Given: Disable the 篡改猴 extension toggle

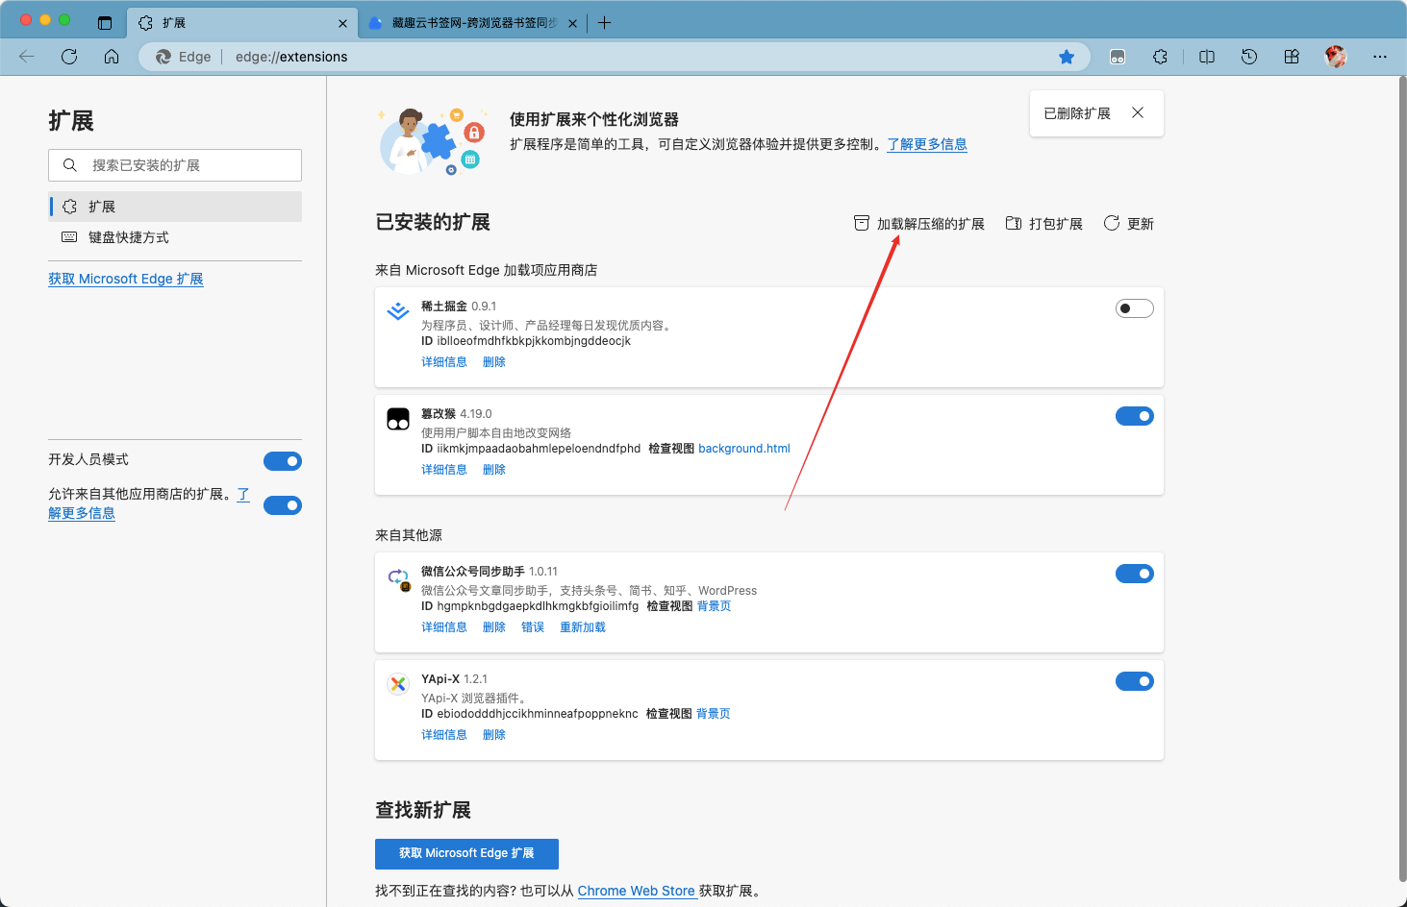Looking at the screenshot, I should (x=1134, y=416).
